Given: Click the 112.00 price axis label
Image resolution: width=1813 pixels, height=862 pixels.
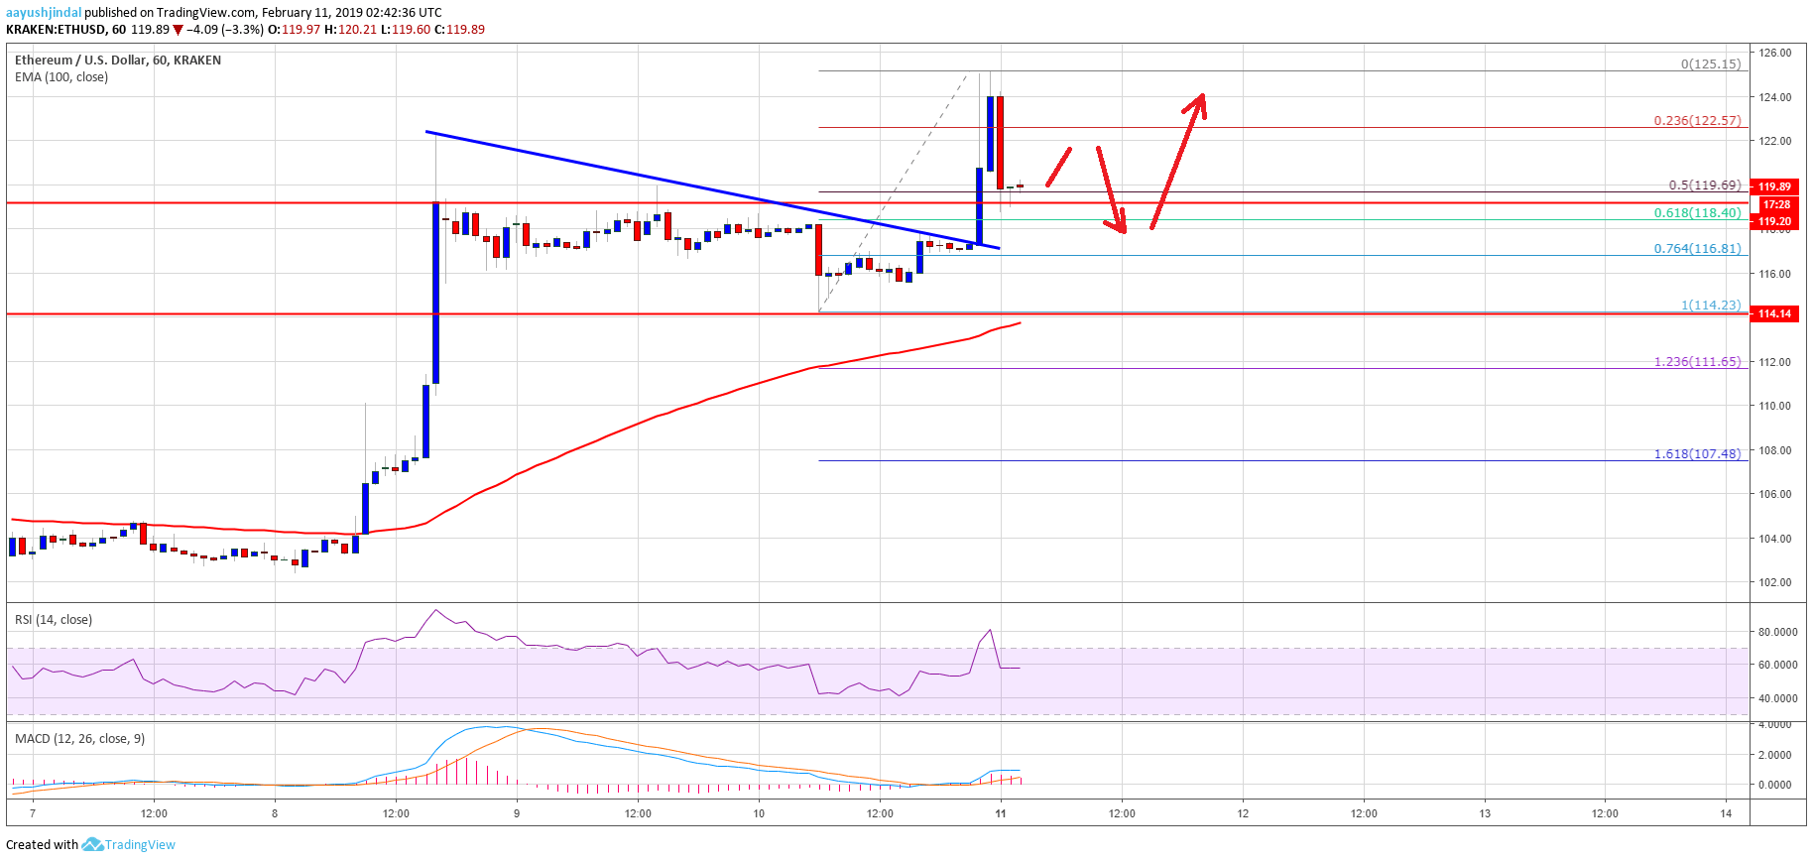Looking at the screenshot, I should point(1775,362).
